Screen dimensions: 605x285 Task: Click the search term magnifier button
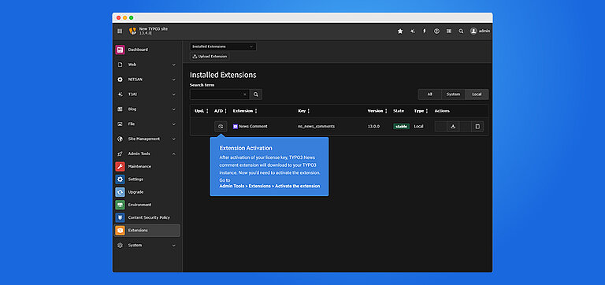pos(255,94)
